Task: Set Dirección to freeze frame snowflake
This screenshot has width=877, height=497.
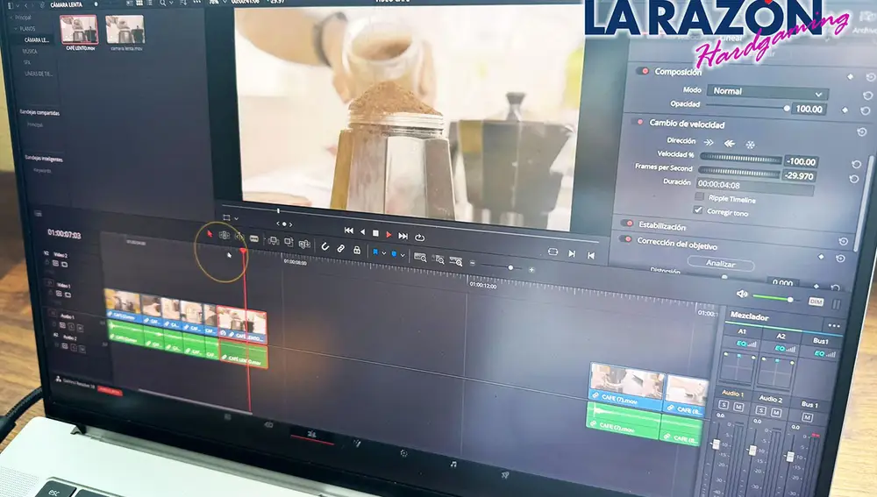Action: pyautogui.click(x=750, y=145)
